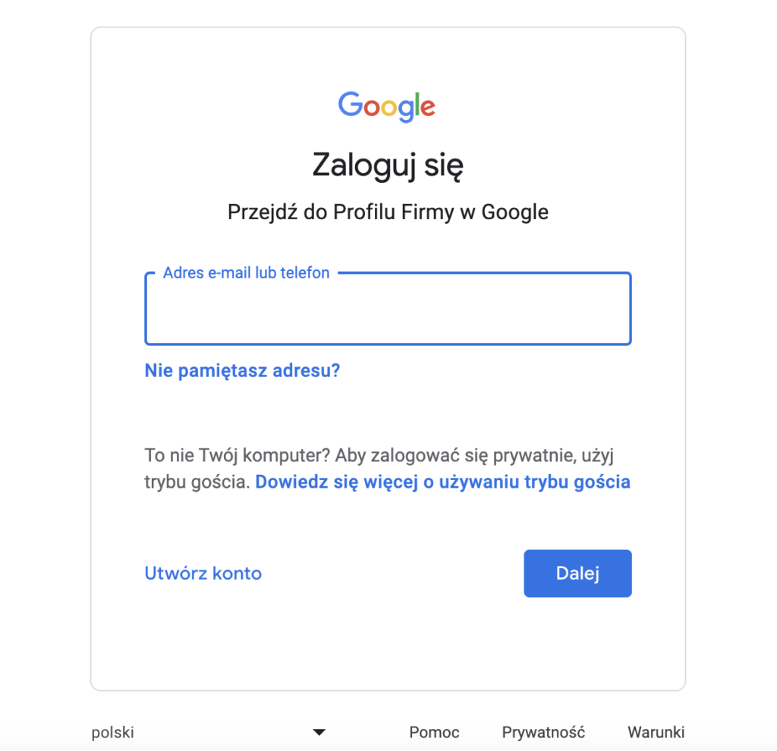Screen dimensions: 777x751
Task: Click the Google logo
Action: (387, 106)
